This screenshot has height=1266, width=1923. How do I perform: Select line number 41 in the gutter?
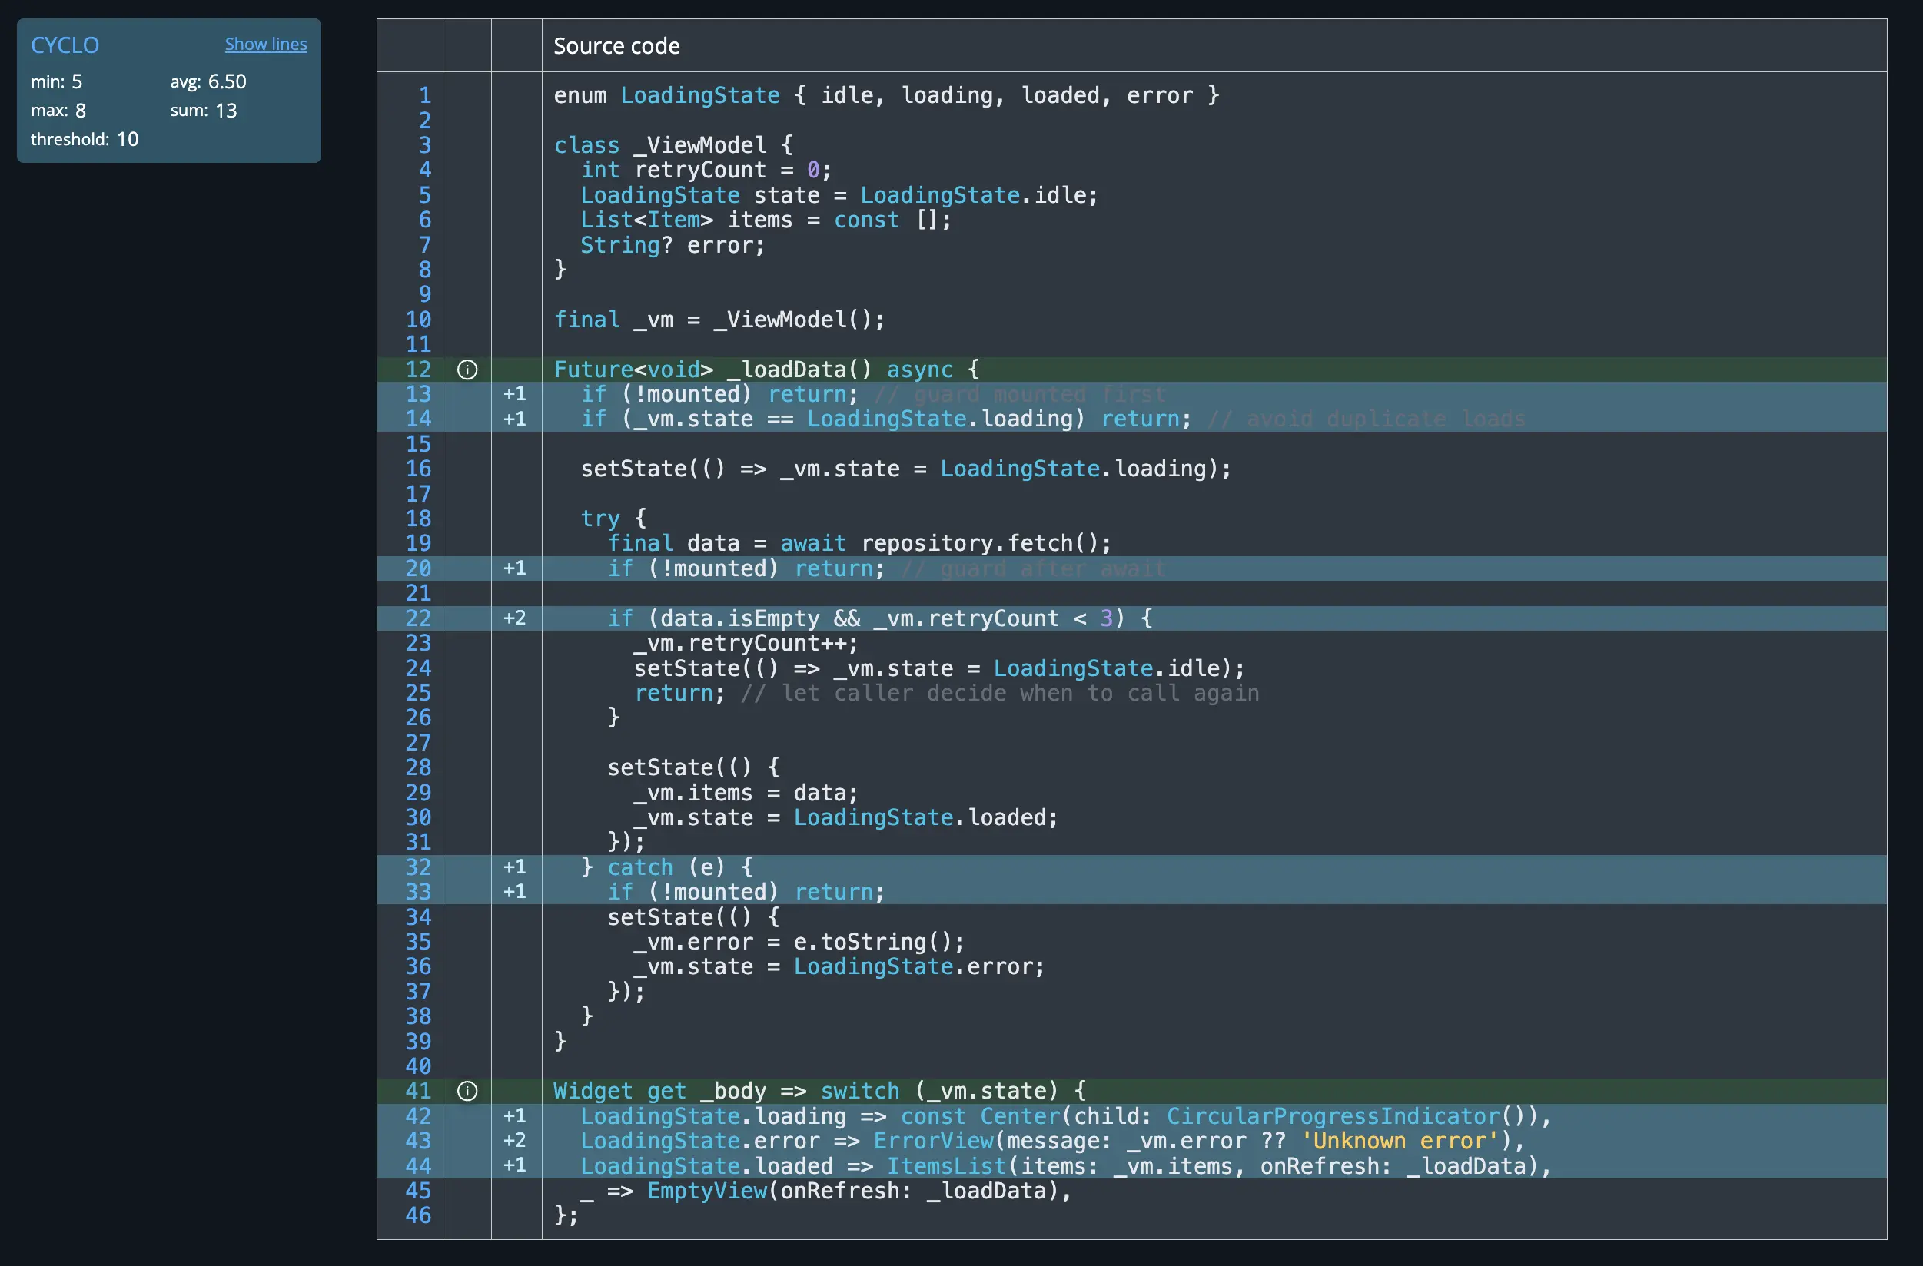[418, 1091]
